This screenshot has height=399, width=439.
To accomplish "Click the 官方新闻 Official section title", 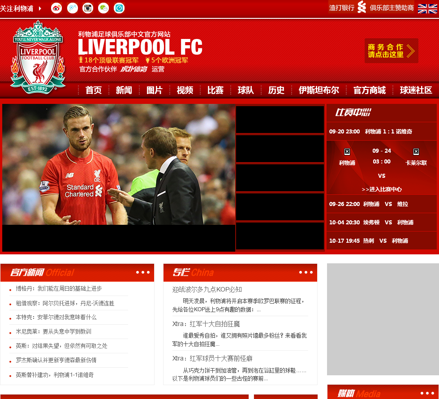I will [x=42, y=272].
